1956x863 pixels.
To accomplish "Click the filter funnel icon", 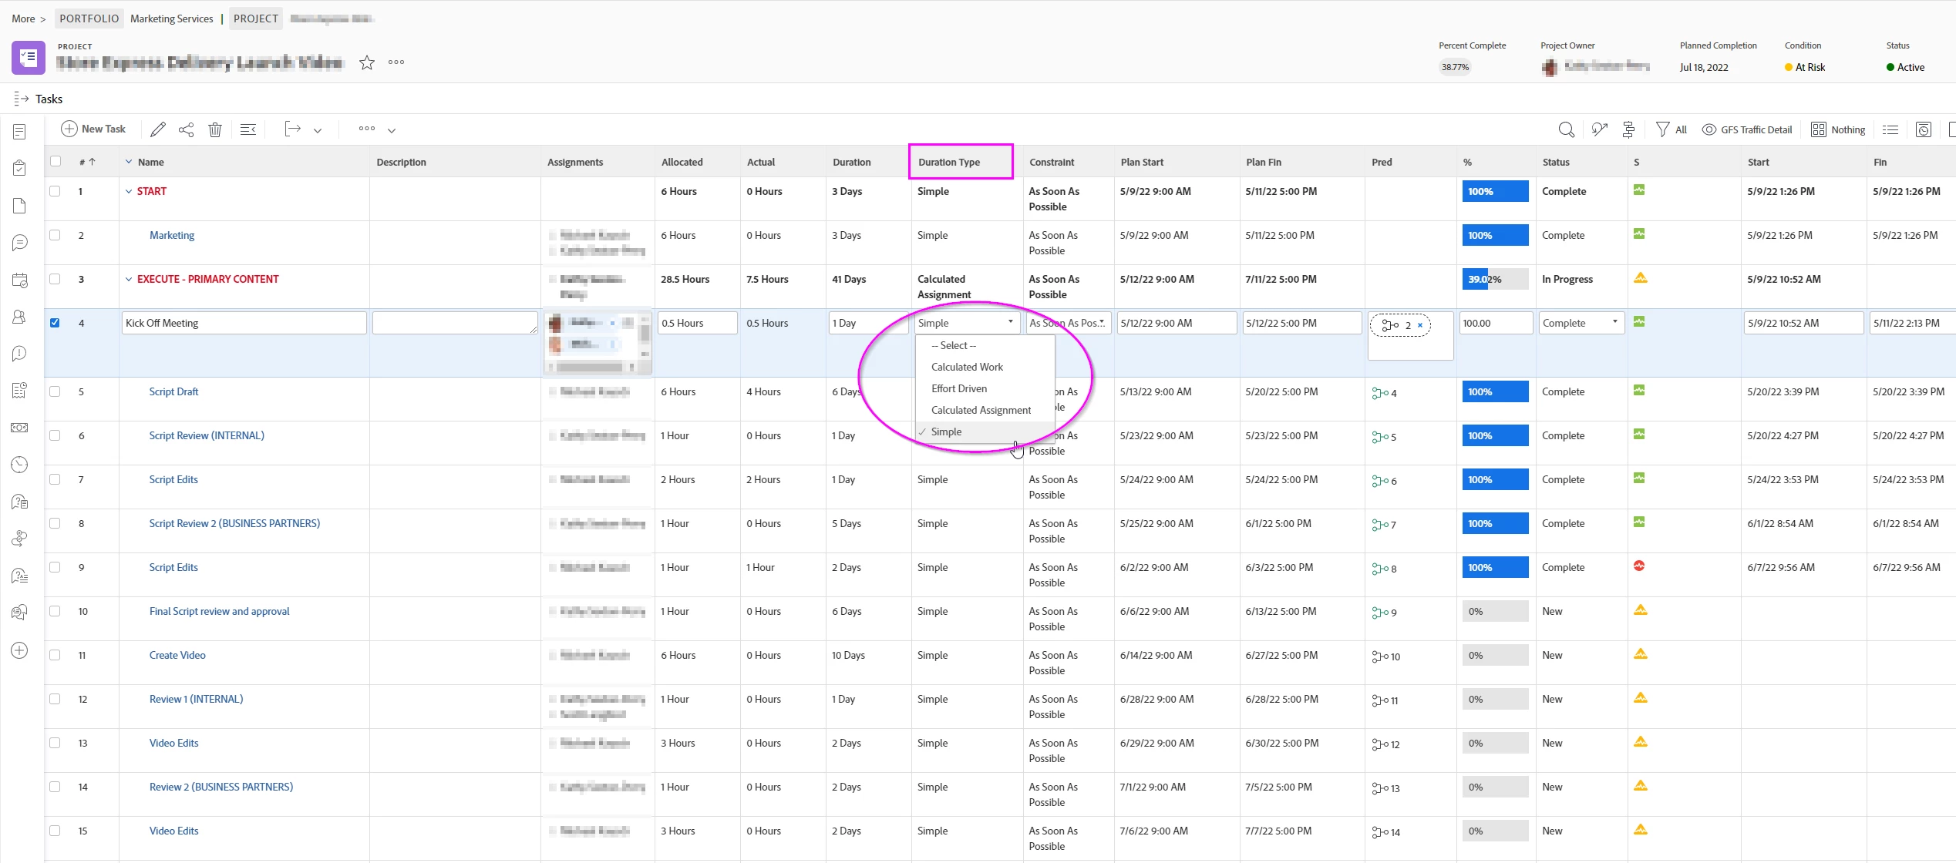I will [1662, 129].
